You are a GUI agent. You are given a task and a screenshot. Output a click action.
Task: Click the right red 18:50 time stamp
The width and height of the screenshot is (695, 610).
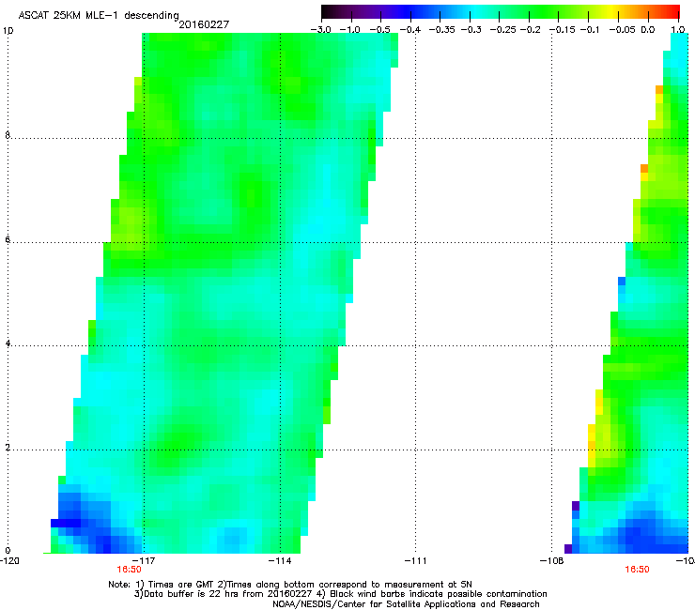tap(637, 570)
